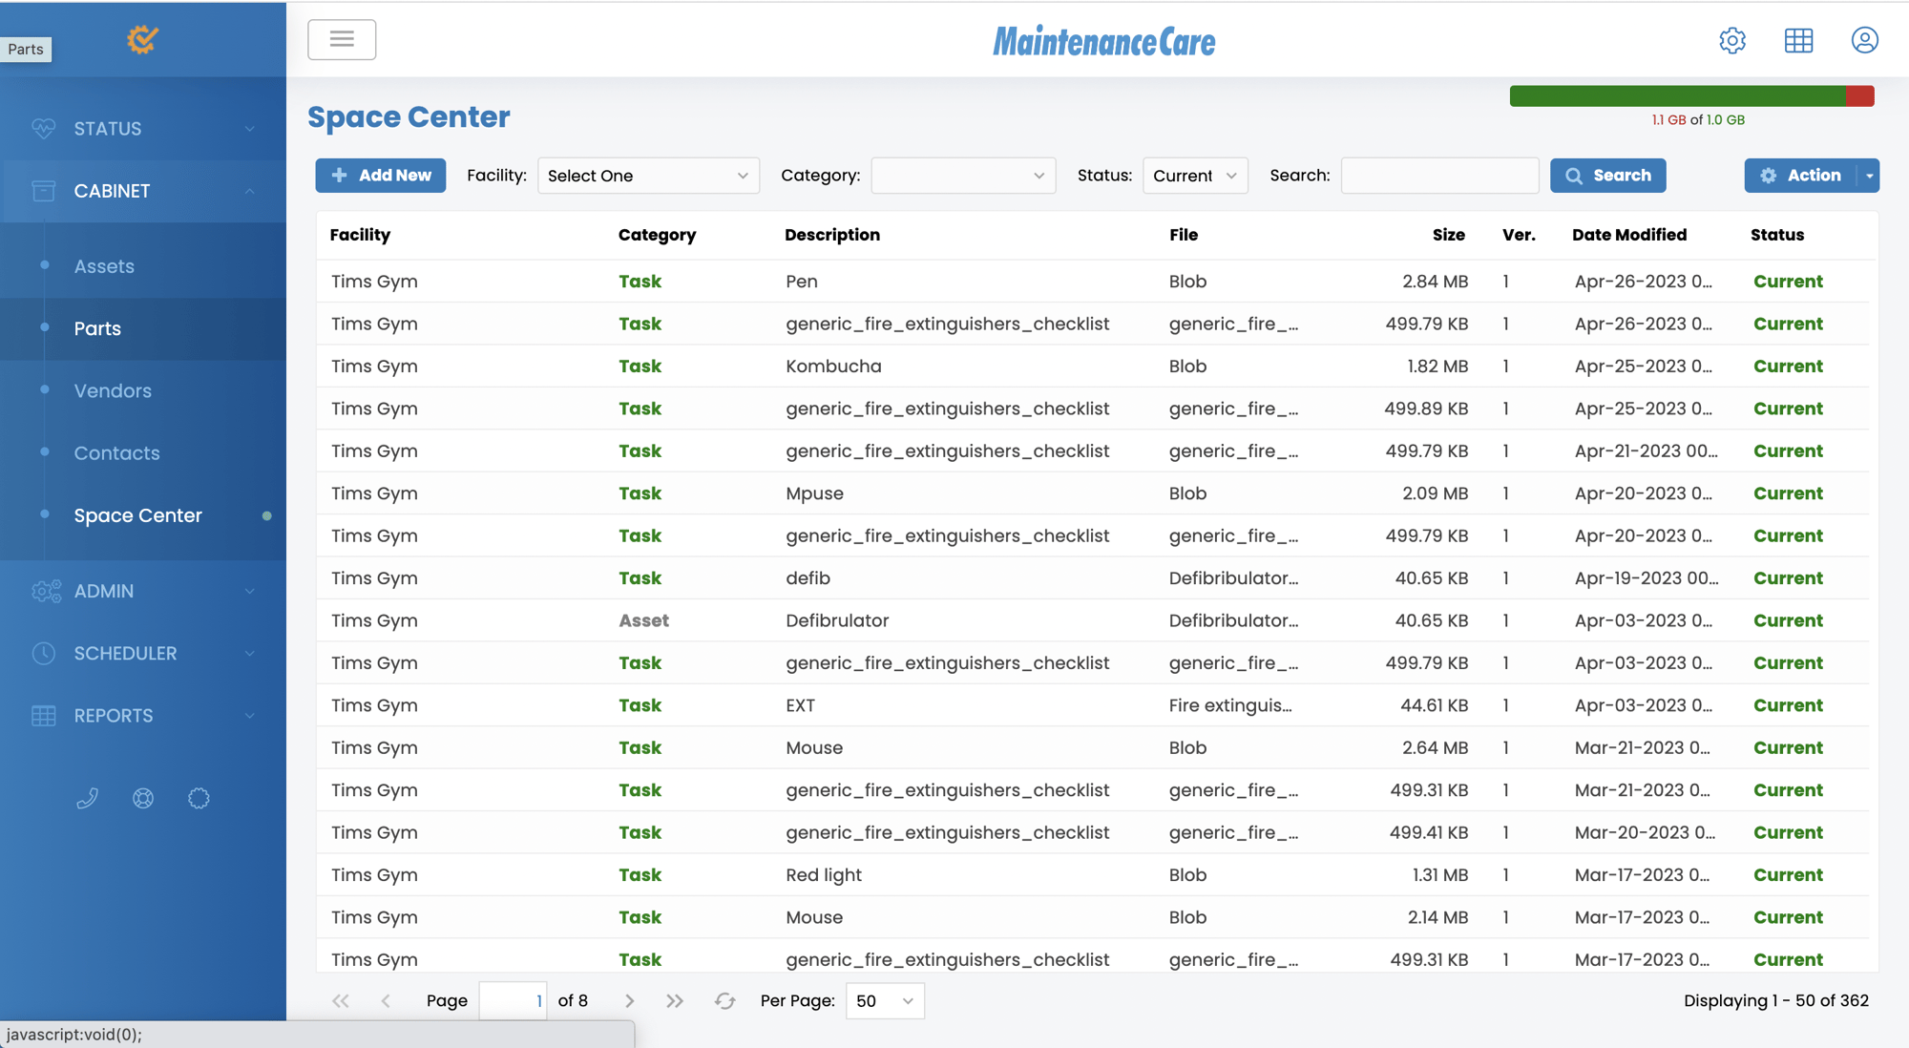Sort by the Category column header
This screenshot has width=1909, height=1048.
657,235
